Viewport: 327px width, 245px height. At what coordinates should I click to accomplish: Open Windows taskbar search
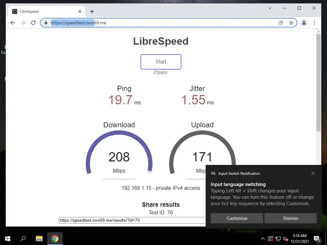[x=23, y=239]
